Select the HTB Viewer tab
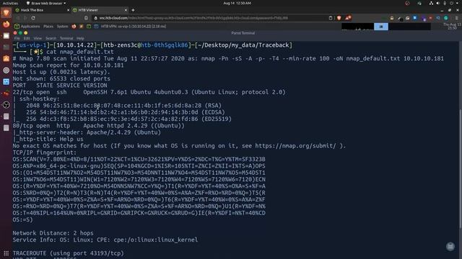The height and width of the screenshot is (259, 462). 100,10
